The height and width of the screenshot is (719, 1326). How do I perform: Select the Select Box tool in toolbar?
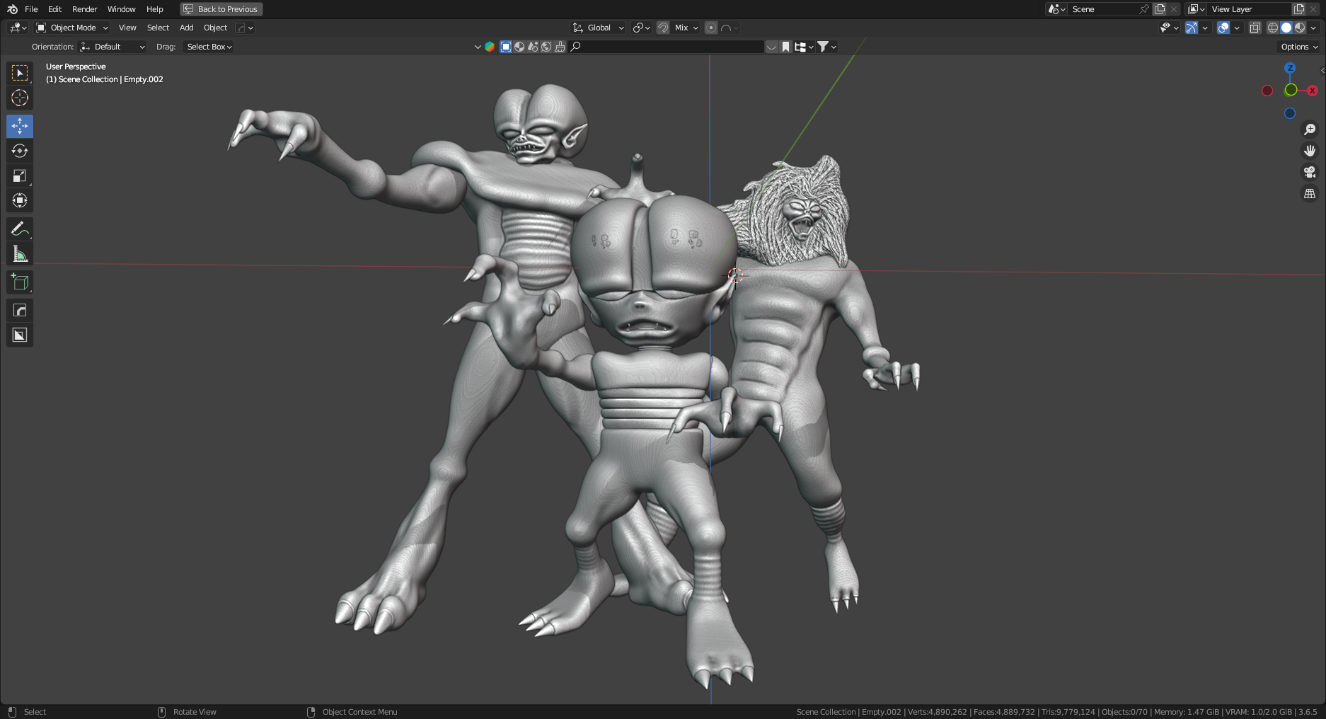[20, 73]
